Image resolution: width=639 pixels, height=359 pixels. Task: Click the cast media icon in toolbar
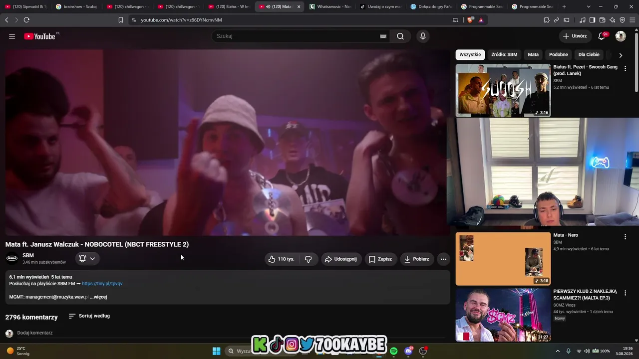[567, 20]
